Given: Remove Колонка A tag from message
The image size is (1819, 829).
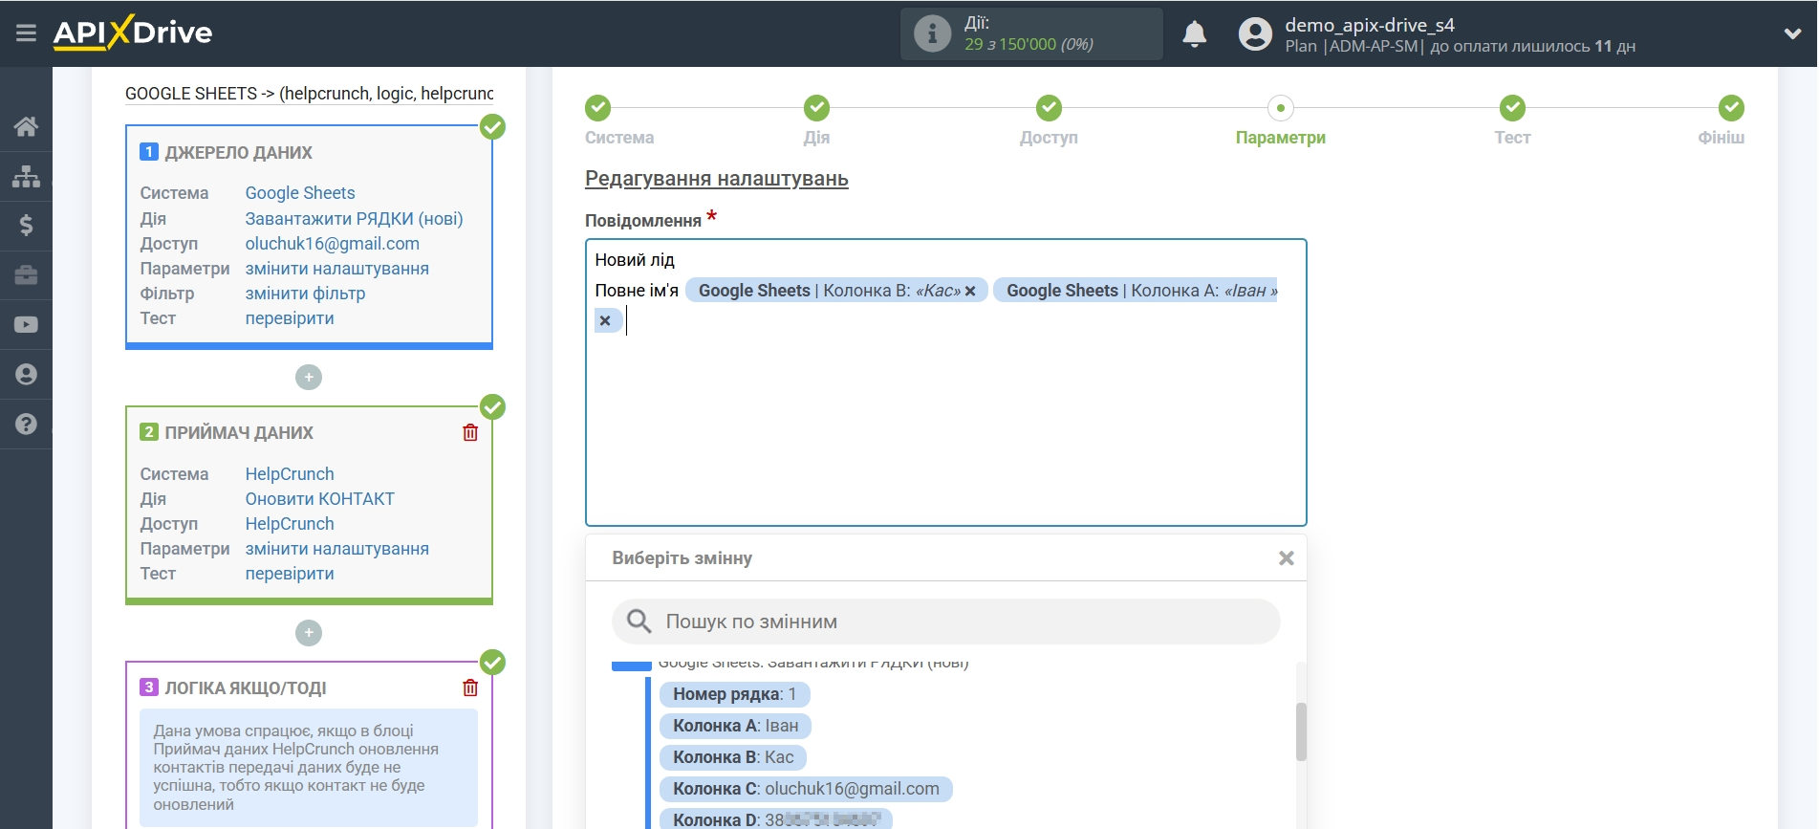Looking at the screenshot, I should click(605, 320).
